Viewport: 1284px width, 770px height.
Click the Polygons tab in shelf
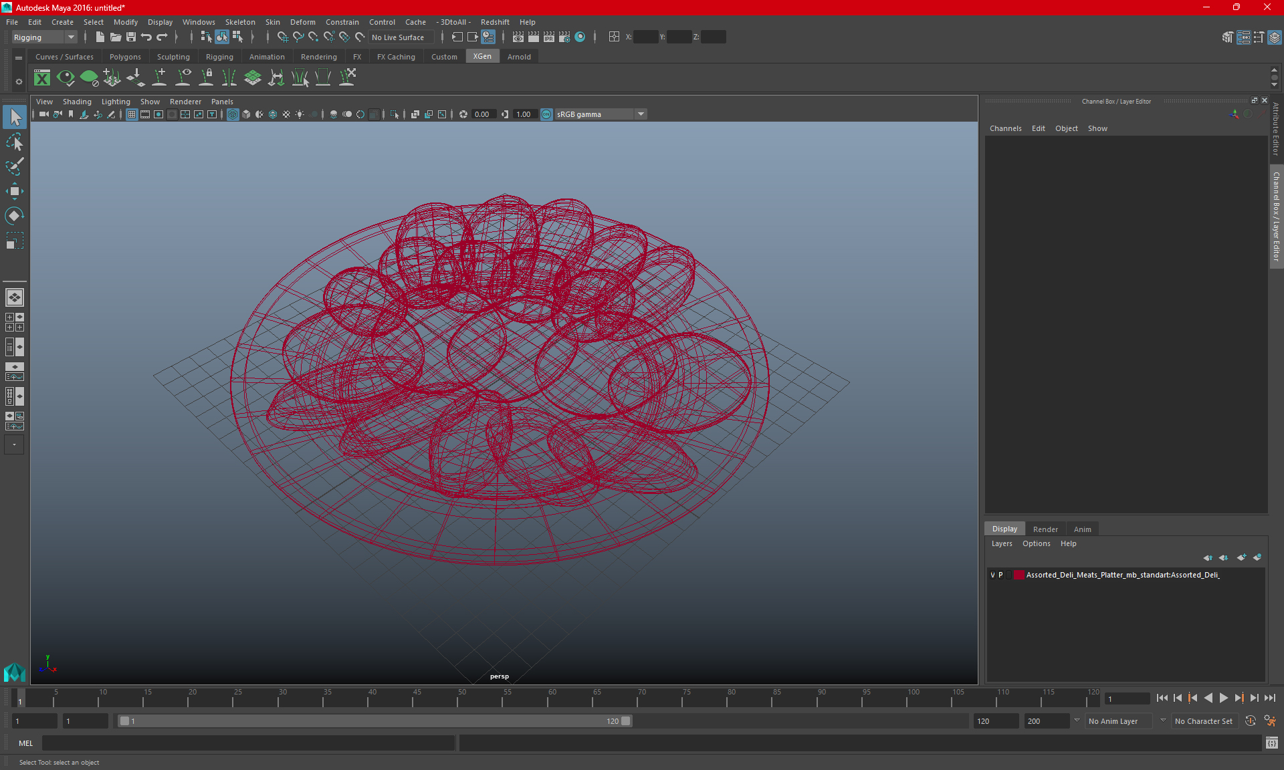click(126, 56)
